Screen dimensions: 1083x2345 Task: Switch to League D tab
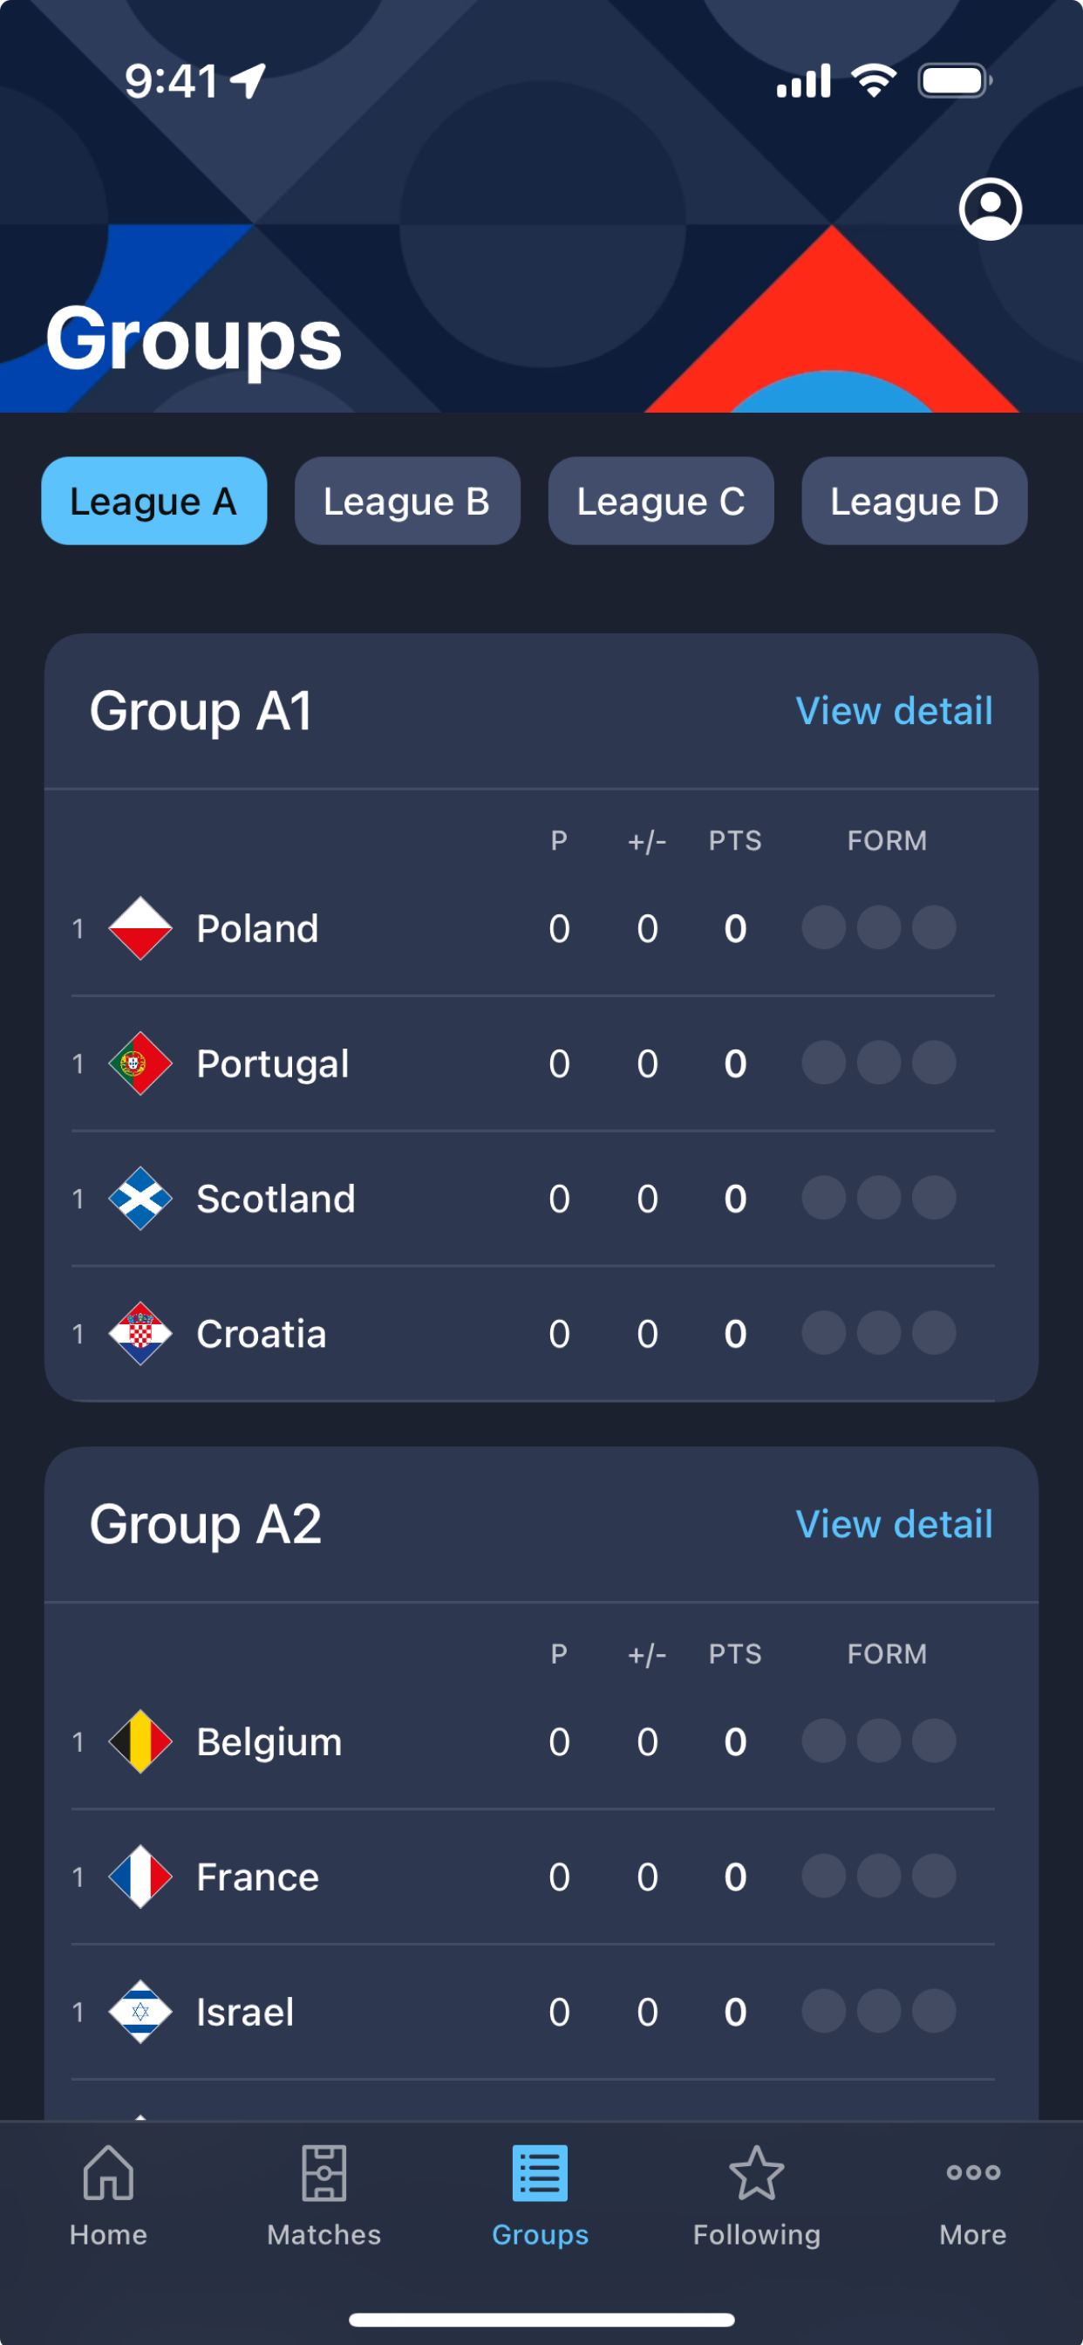click(x=914, y=501)
